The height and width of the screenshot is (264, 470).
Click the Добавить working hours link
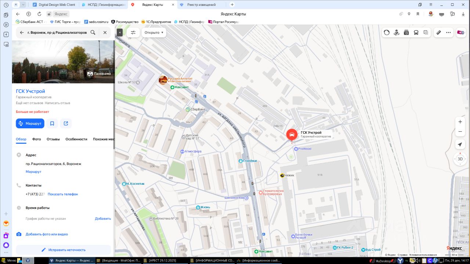103,219
